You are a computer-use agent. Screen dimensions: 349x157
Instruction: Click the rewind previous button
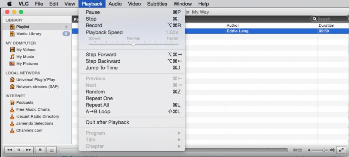tap(9, 150)
